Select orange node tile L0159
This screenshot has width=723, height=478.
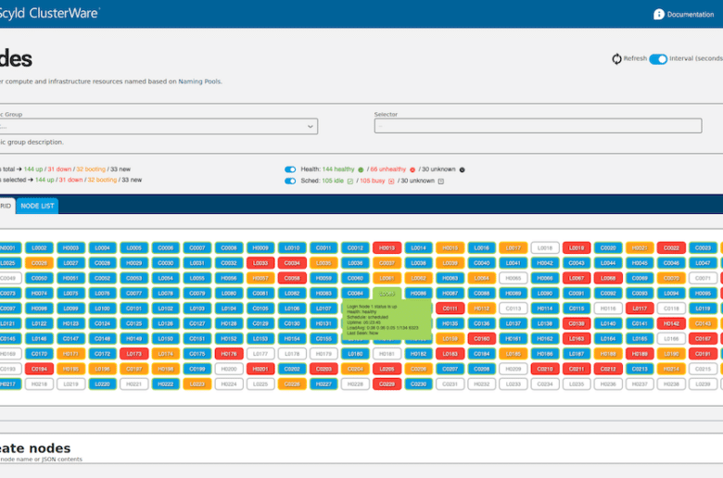click(450, 339)
